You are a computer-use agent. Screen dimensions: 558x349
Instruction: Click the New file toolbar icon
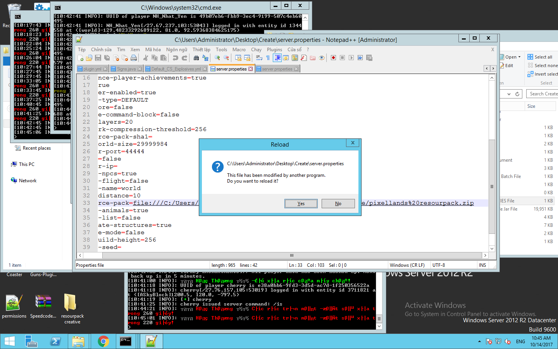click(x=80, y=58)
